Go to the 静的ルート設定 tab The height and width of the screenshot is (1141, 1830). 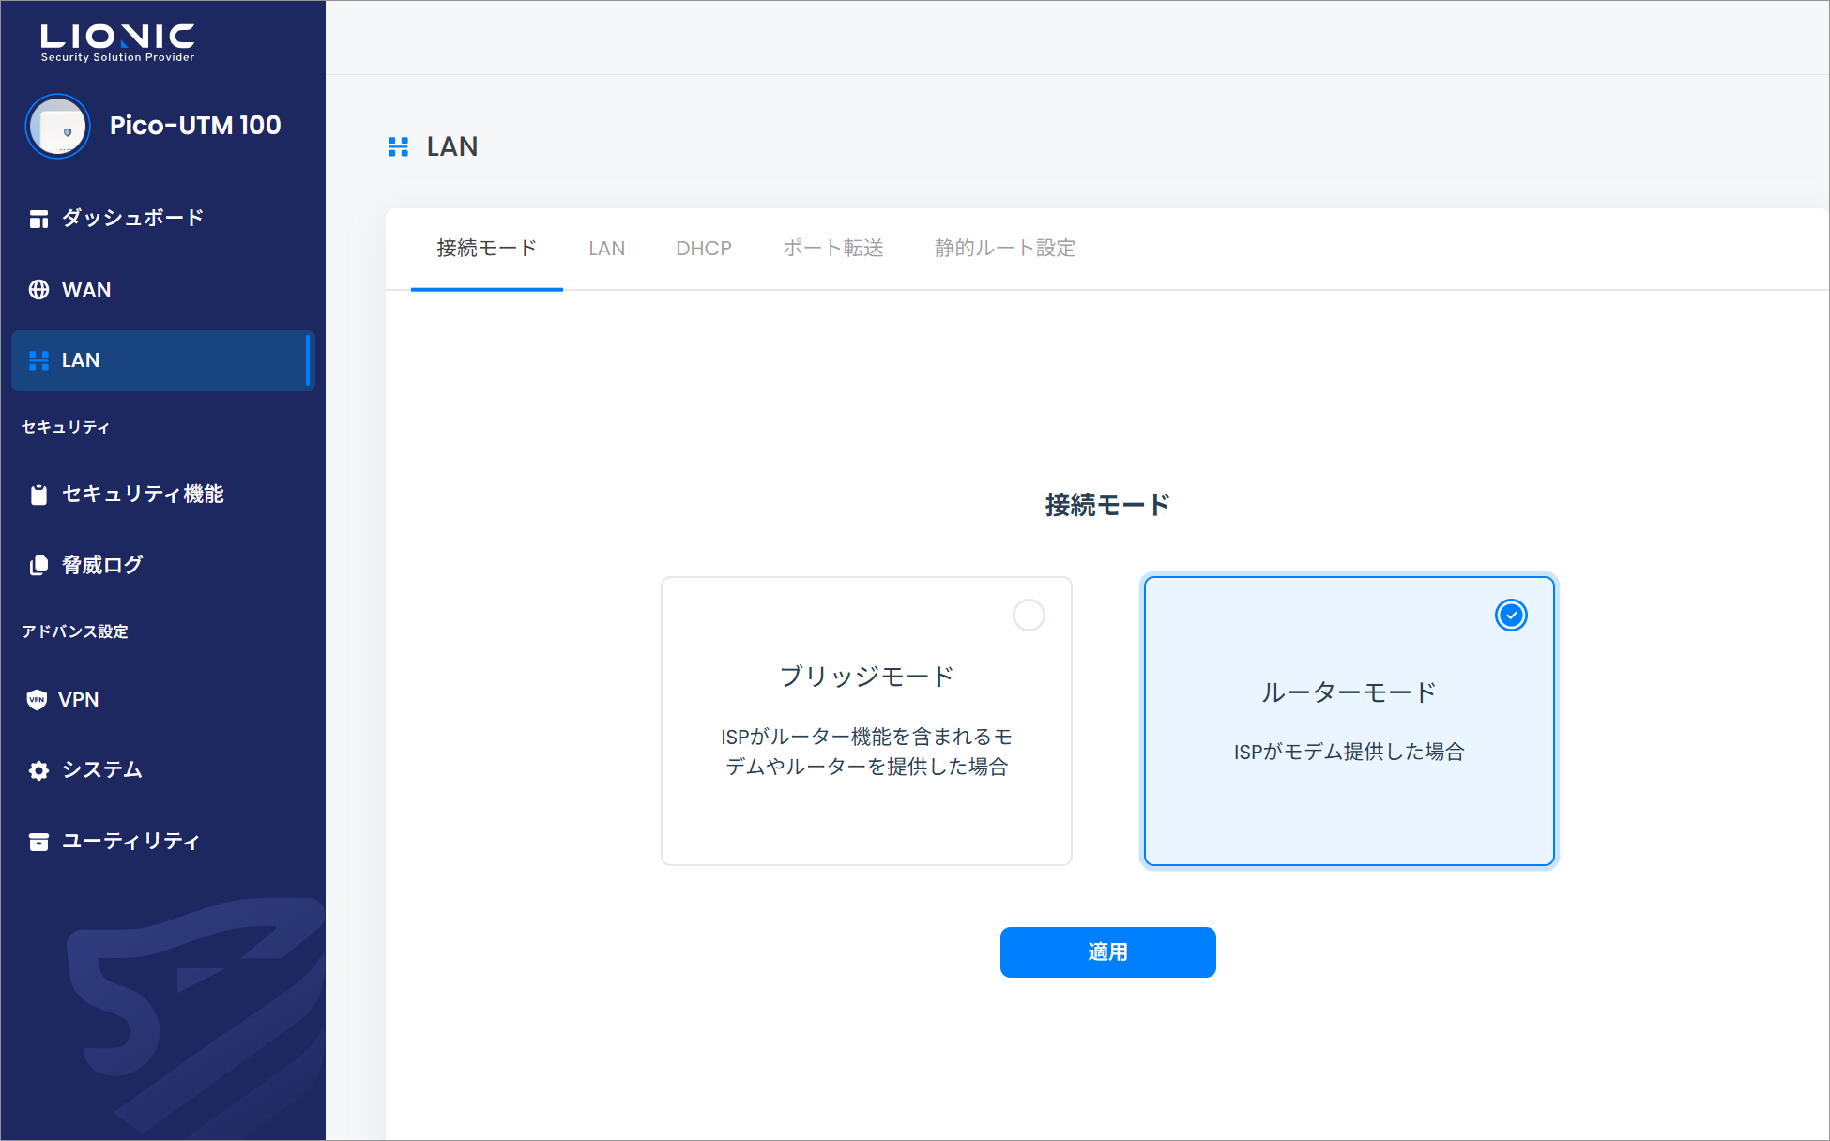pyautogui.click(x=1004, y=249)
